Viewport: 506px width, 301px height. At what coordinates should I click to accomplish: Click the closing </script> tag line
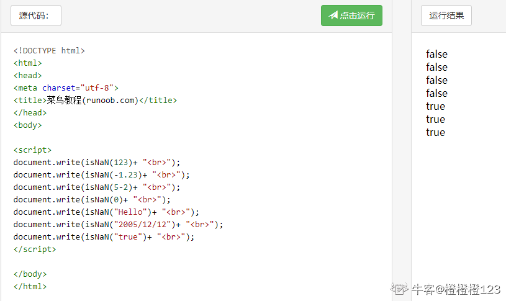pos(35,249)
